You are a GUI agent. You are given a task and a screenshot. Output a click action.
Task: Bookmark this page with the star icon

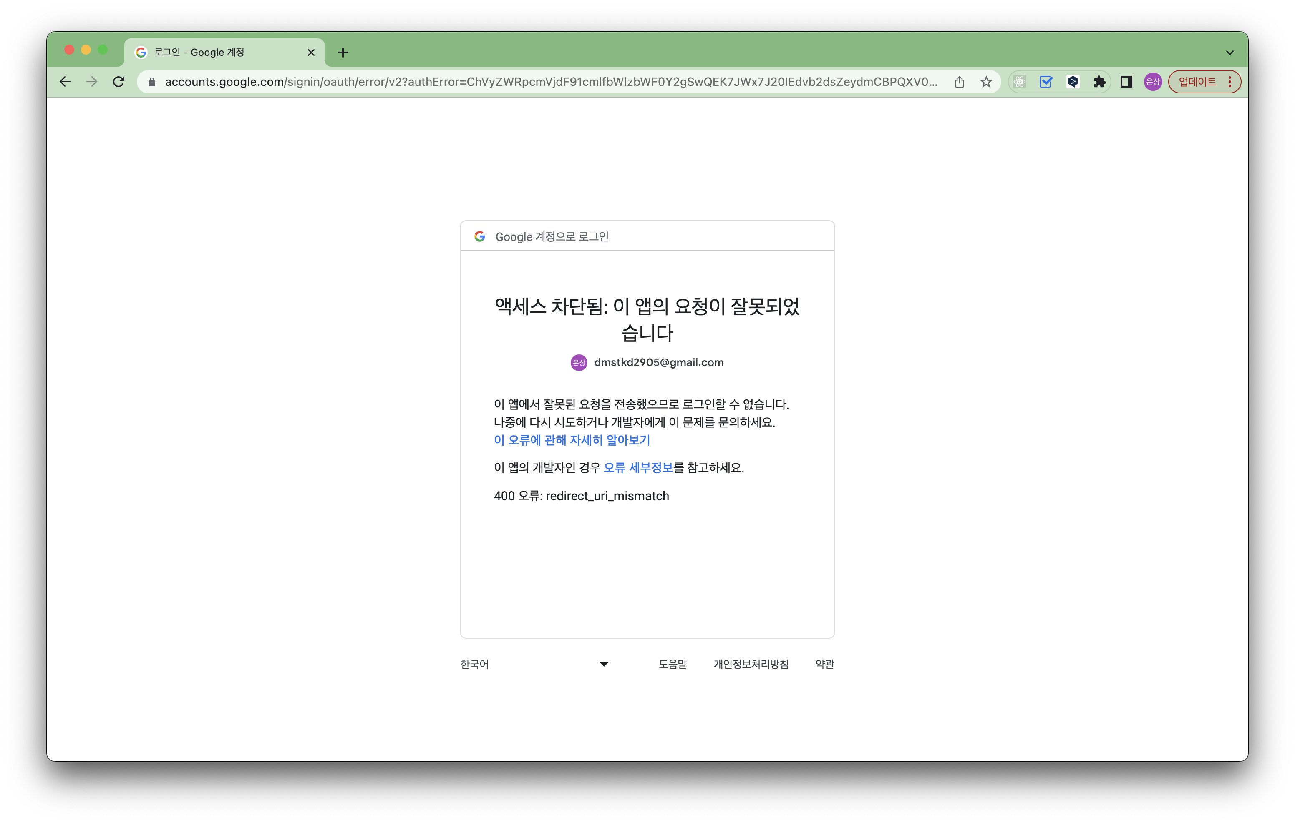point(986,82)
